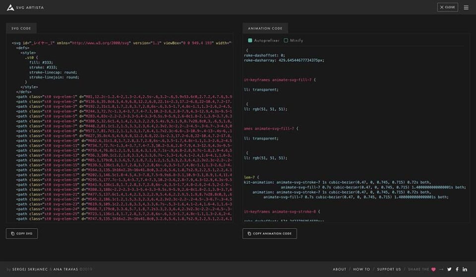Click the Copy Animation Code button
Viewport: 476px width, 277px height.
(x=270, y=233)
